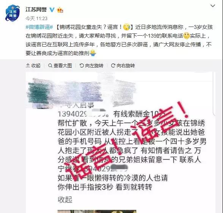The width and height of the screenshot is (223, 213).
Task: Open the 江苏网警 profile avatar
Action: tap(13, 13)
